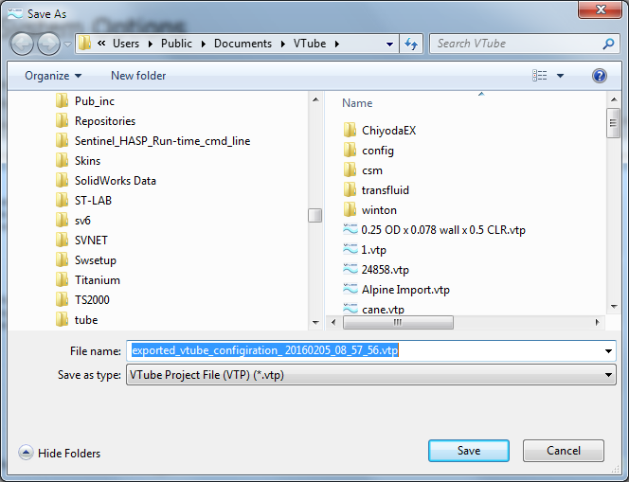
Task: Open the File name history dropdown arrow
Action: pyautogui.click(x=608, y=351)
